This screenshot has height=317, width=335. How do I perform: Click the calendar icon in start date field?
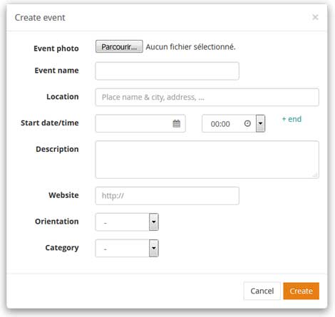click(x=176, y=123)
